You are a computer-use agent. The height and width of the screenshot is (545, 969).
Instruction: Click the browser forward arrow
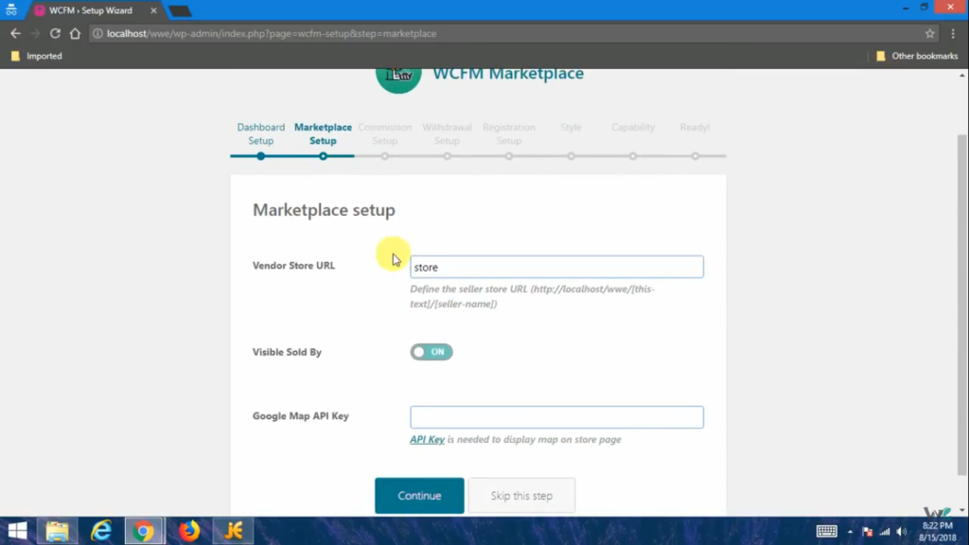click(x=35, y=33)
